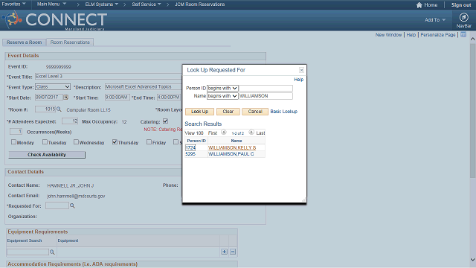Open the Start Date calendar picker

[65, 98]
